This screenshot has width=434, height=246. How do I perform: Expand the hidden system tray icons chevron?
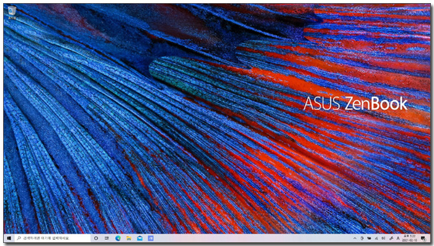pyautogui.click(x=355, y=238)
